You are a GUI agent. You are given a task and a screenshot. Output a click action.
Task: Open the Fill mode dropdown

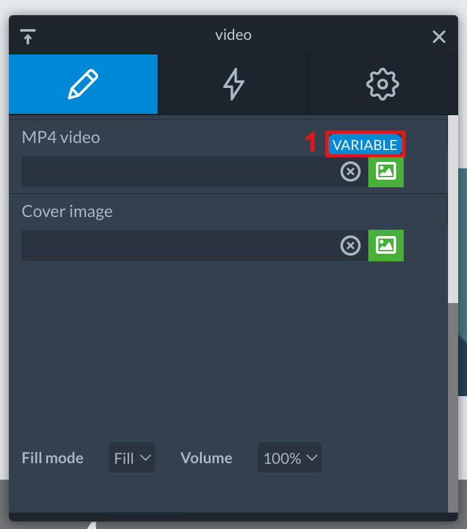[x=132, y=457]
